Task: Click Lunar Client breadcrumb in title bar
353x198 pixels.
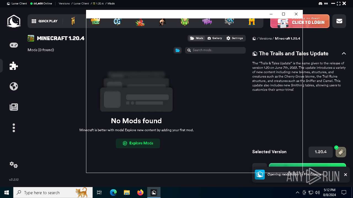Action: pos(81,4)
